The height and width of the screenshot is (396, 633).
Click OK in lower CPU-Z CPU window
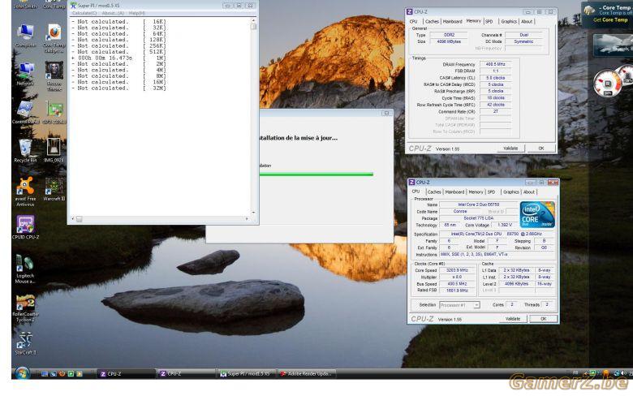pyautogui.click(x=544, y=319)
